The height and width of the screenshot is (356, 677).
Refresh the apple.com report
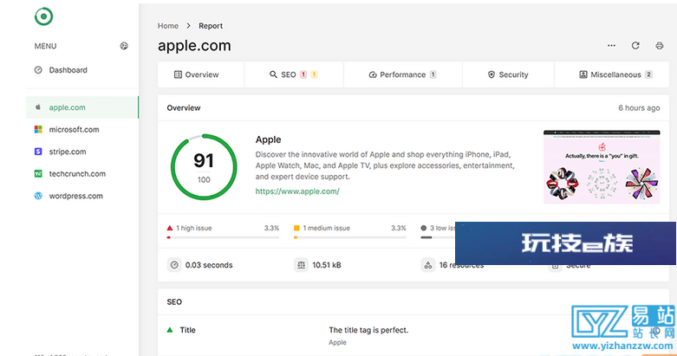tap(635, 45)
